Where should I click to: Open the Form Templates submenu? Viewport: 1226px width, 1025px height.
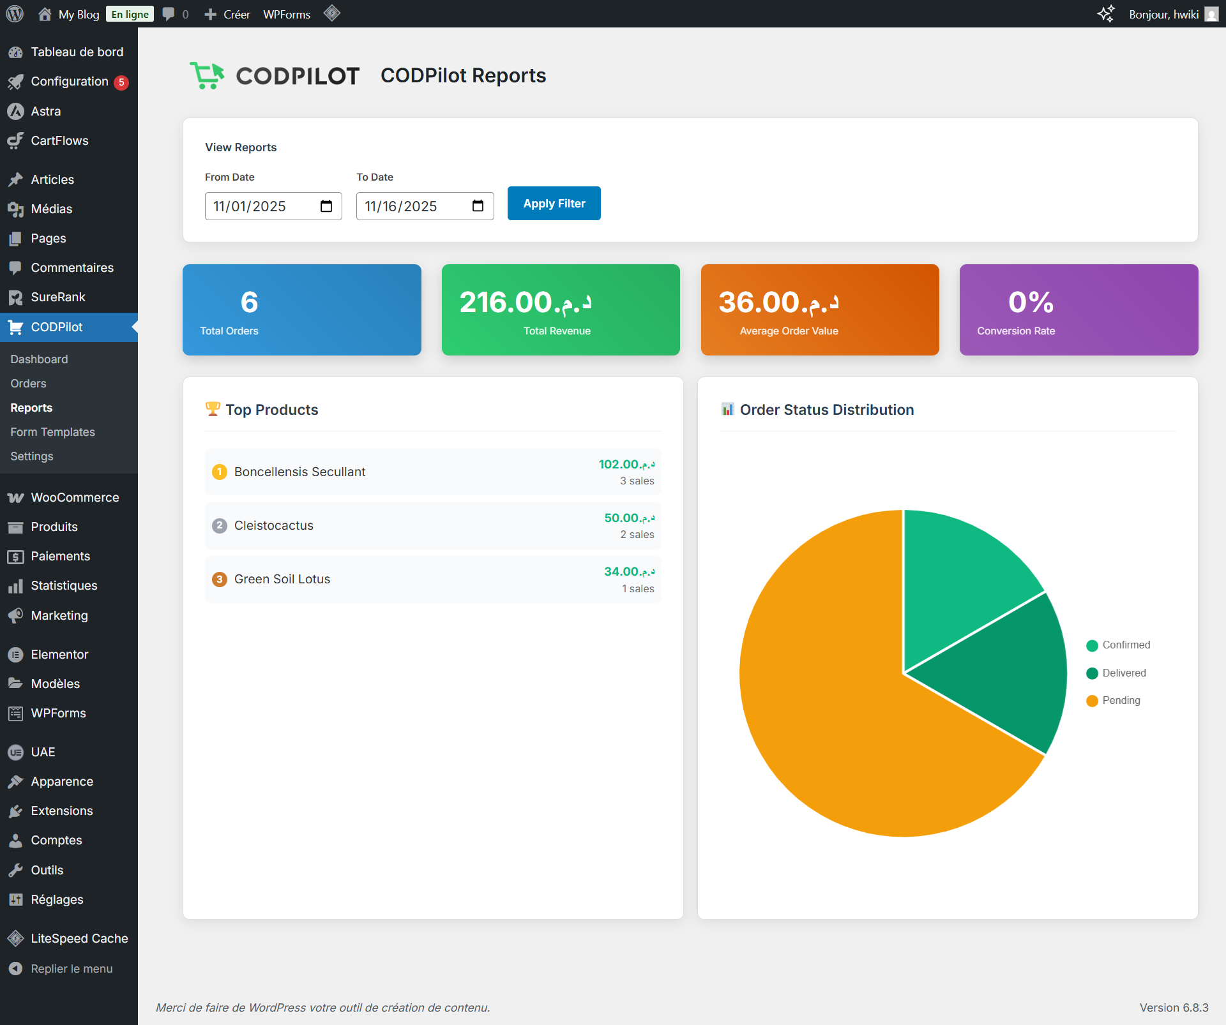[x=52, y=432]
